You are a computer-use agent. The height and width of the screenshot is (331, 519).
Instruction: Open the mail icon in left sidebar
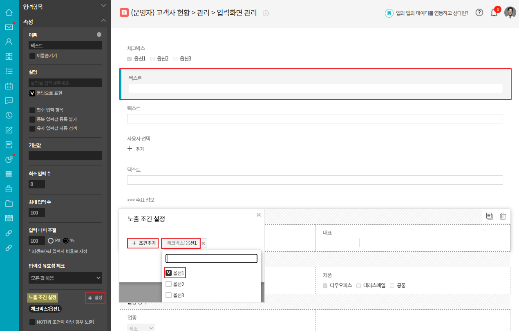click(9, 27)
